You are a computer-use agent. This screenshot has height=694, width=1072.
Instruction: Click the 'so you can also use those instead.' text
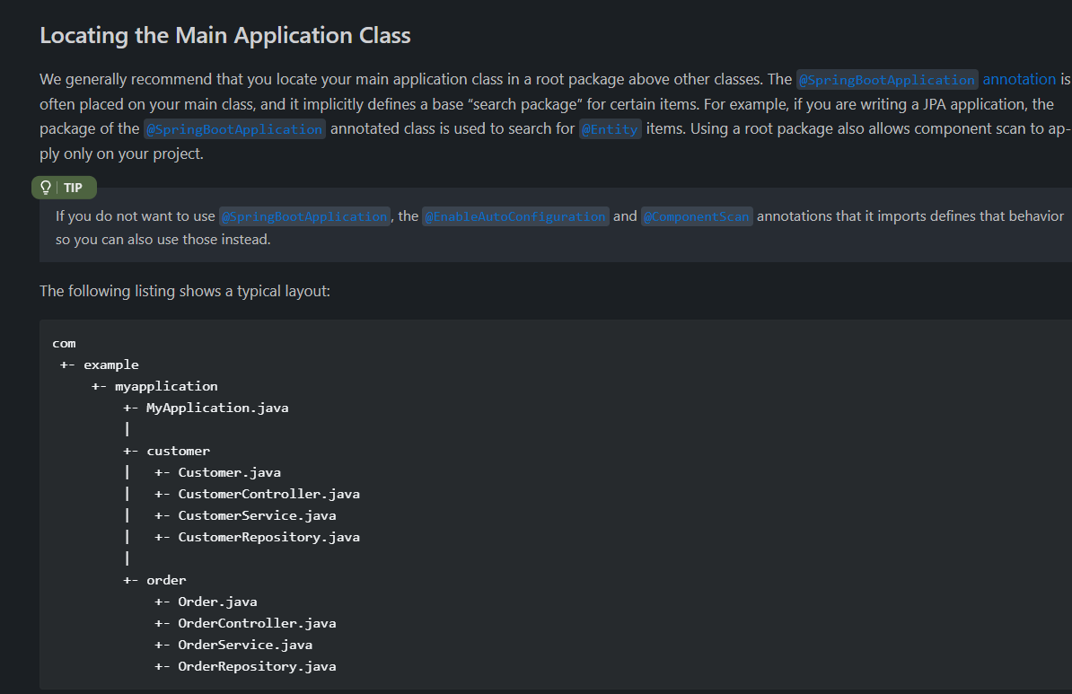[163, 240]
